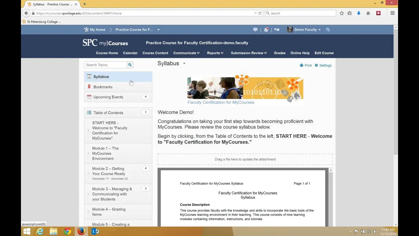Click the My Home pinwheel icon
The width and height of the screenshot is (419, 236).
pos(86,29)
